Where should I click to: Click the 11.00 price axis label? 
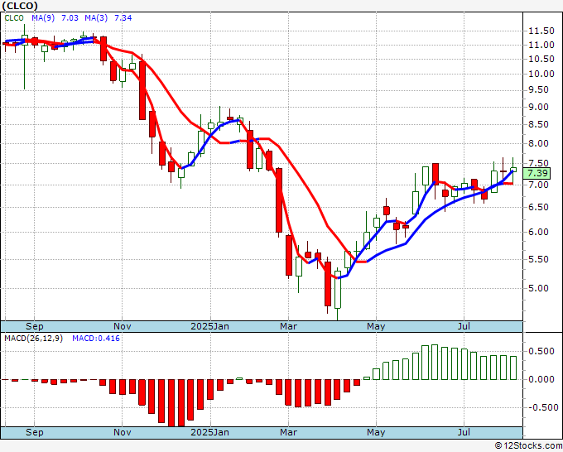tap(541, 46)
